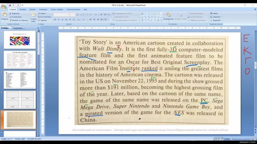Image resolution: width=257 pixels, height=144 pixels.
Task: Click the Русский (Россия) language status item
Action: (x=34, y=139)
